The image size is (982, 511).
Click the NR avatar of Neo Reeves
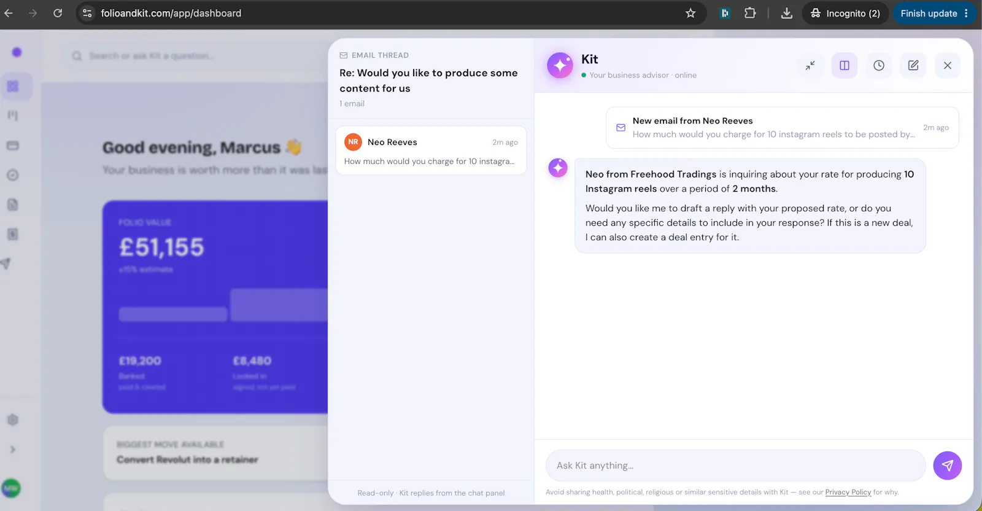pos(353,142)
